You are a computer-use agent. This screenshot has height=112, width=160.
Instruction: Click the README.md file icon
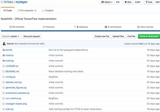point(3,71)
